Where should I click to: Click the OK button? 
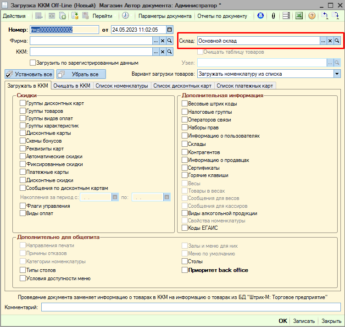tap(283, 321)
